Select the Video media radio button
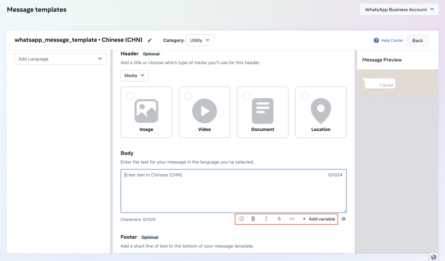The height and width of the screenshot is (261, 445). point(188,96)
